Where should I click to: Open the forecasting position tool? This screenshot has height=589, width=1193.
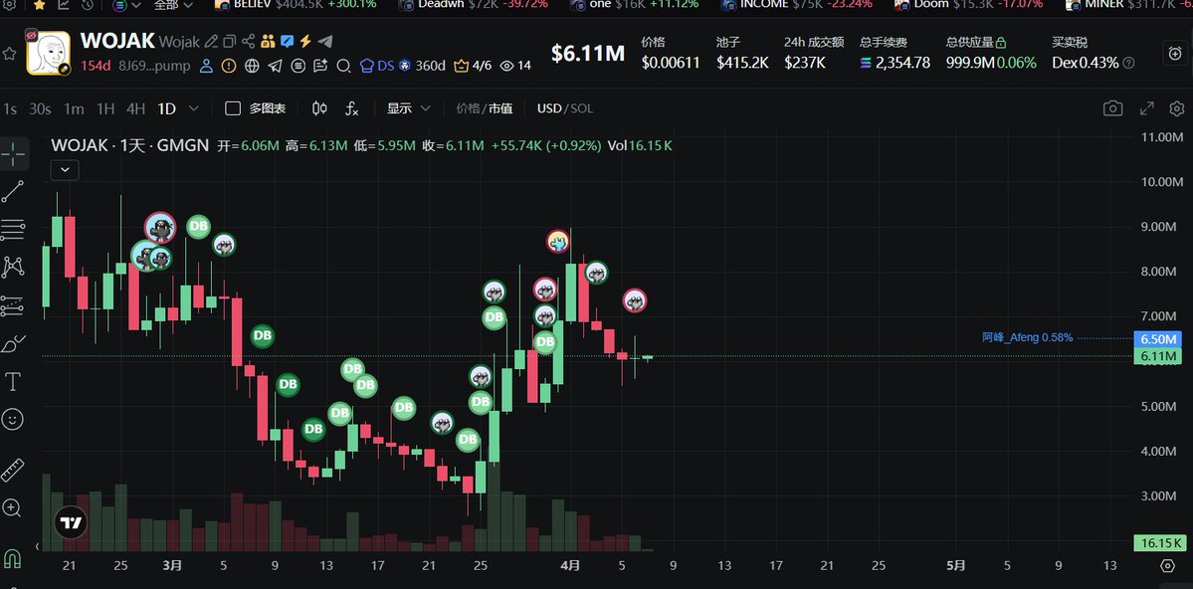[x=13, y=305]
